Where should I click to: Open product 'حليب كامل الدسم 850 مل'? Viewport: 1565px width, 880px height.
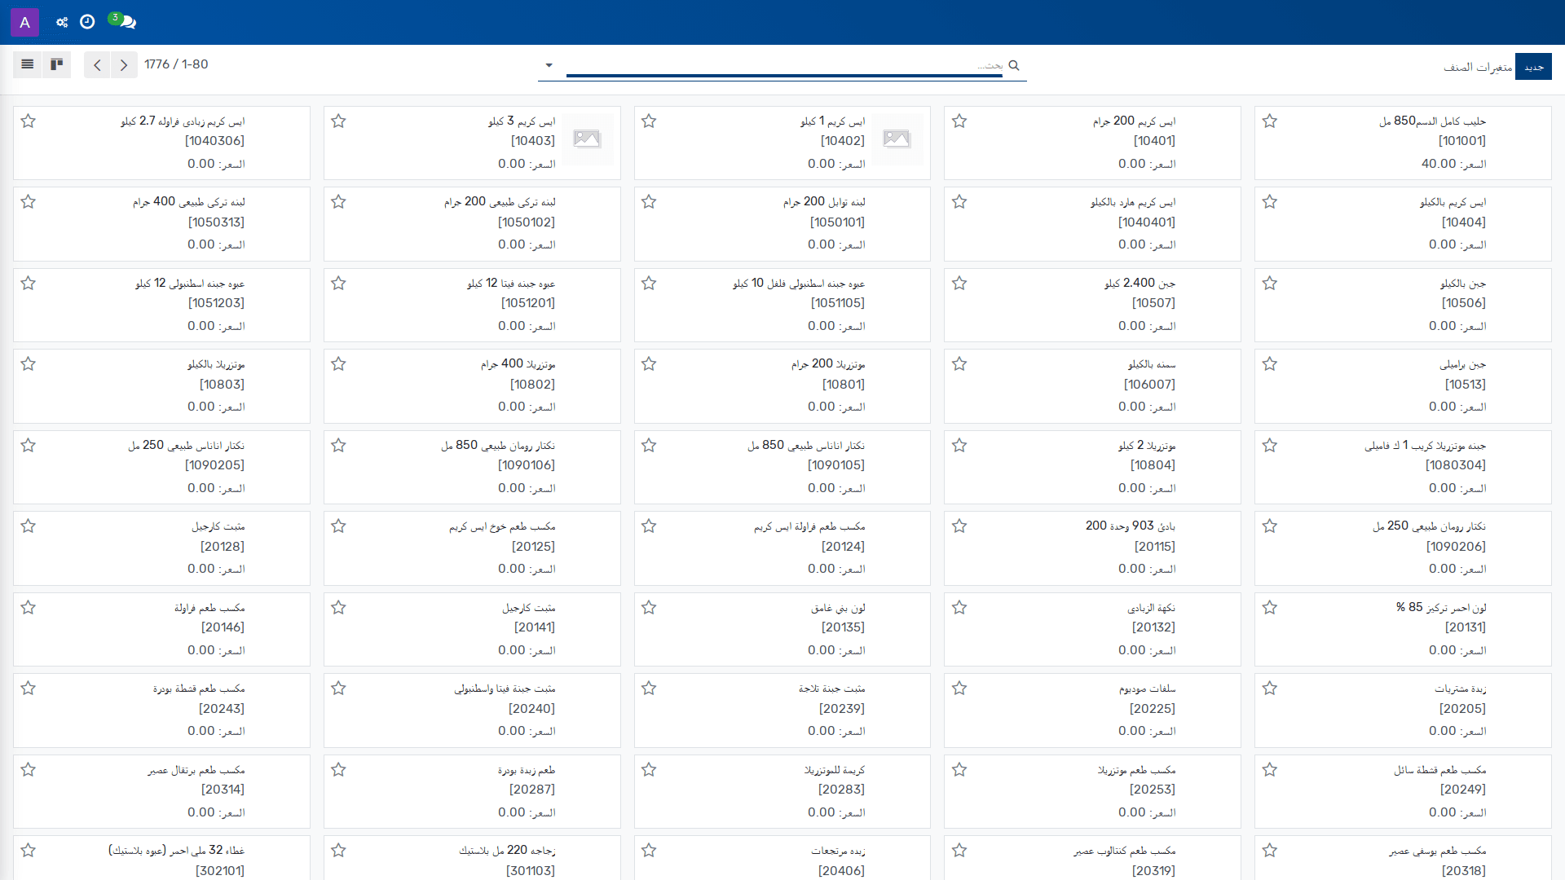1432,121
